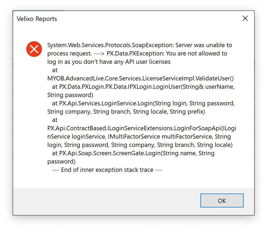Click the PX.Data.PXException text

pyautogui.click(x=135, y=54)
